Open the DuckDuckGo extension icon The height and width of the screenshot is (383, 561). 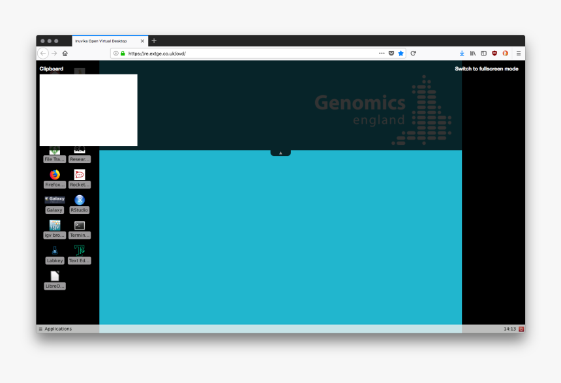tap(505, 54)
